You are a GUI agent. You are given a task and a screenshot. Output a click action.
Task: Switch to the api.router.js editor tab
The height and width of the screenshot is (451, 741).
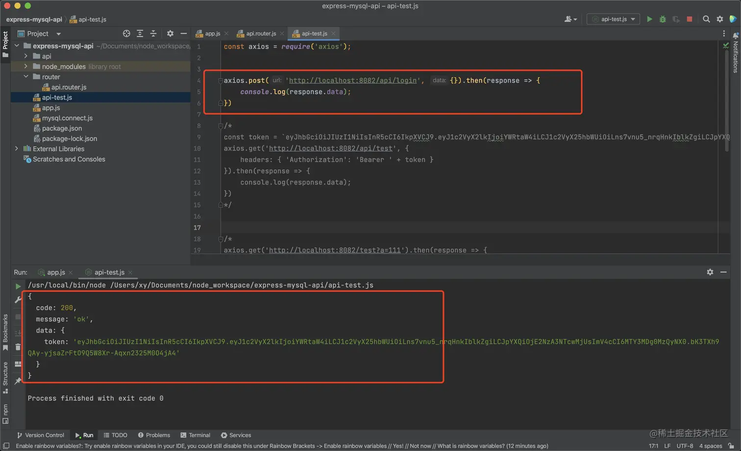click(x=260, y=33)
